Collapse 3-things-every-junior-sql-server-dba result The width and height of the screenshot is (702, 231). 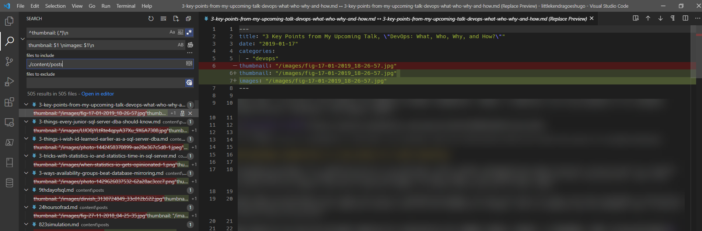pos(26,122)
